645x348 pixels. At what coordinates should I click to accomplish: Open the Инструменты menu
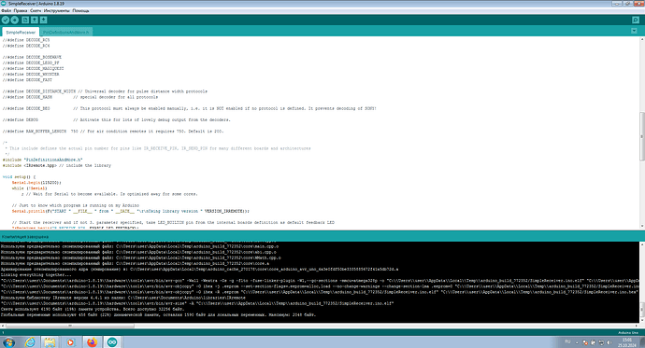pyautogui.click(x=57, y=10)
